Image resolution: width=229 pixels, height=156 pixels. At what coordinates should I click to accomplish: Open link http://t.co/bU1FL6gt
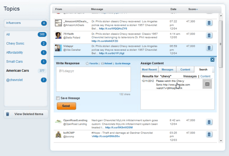coord(112,53)
